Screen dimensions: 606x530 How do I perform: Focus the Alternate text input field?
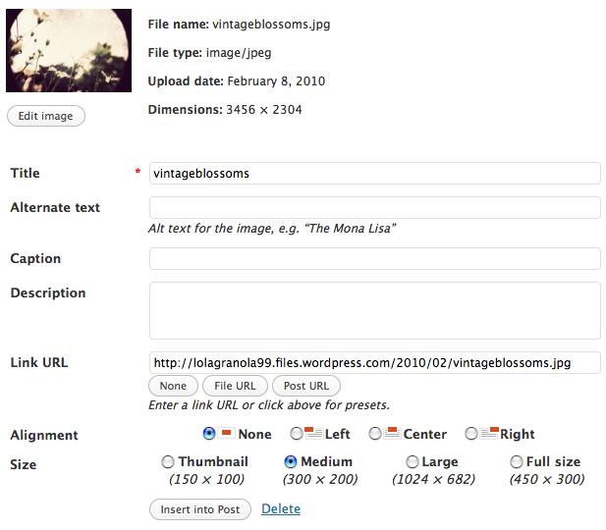[375, 207]
